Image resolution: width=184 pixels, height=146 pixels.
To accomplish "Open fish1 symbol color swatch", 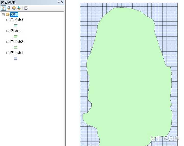I will 16,58.
